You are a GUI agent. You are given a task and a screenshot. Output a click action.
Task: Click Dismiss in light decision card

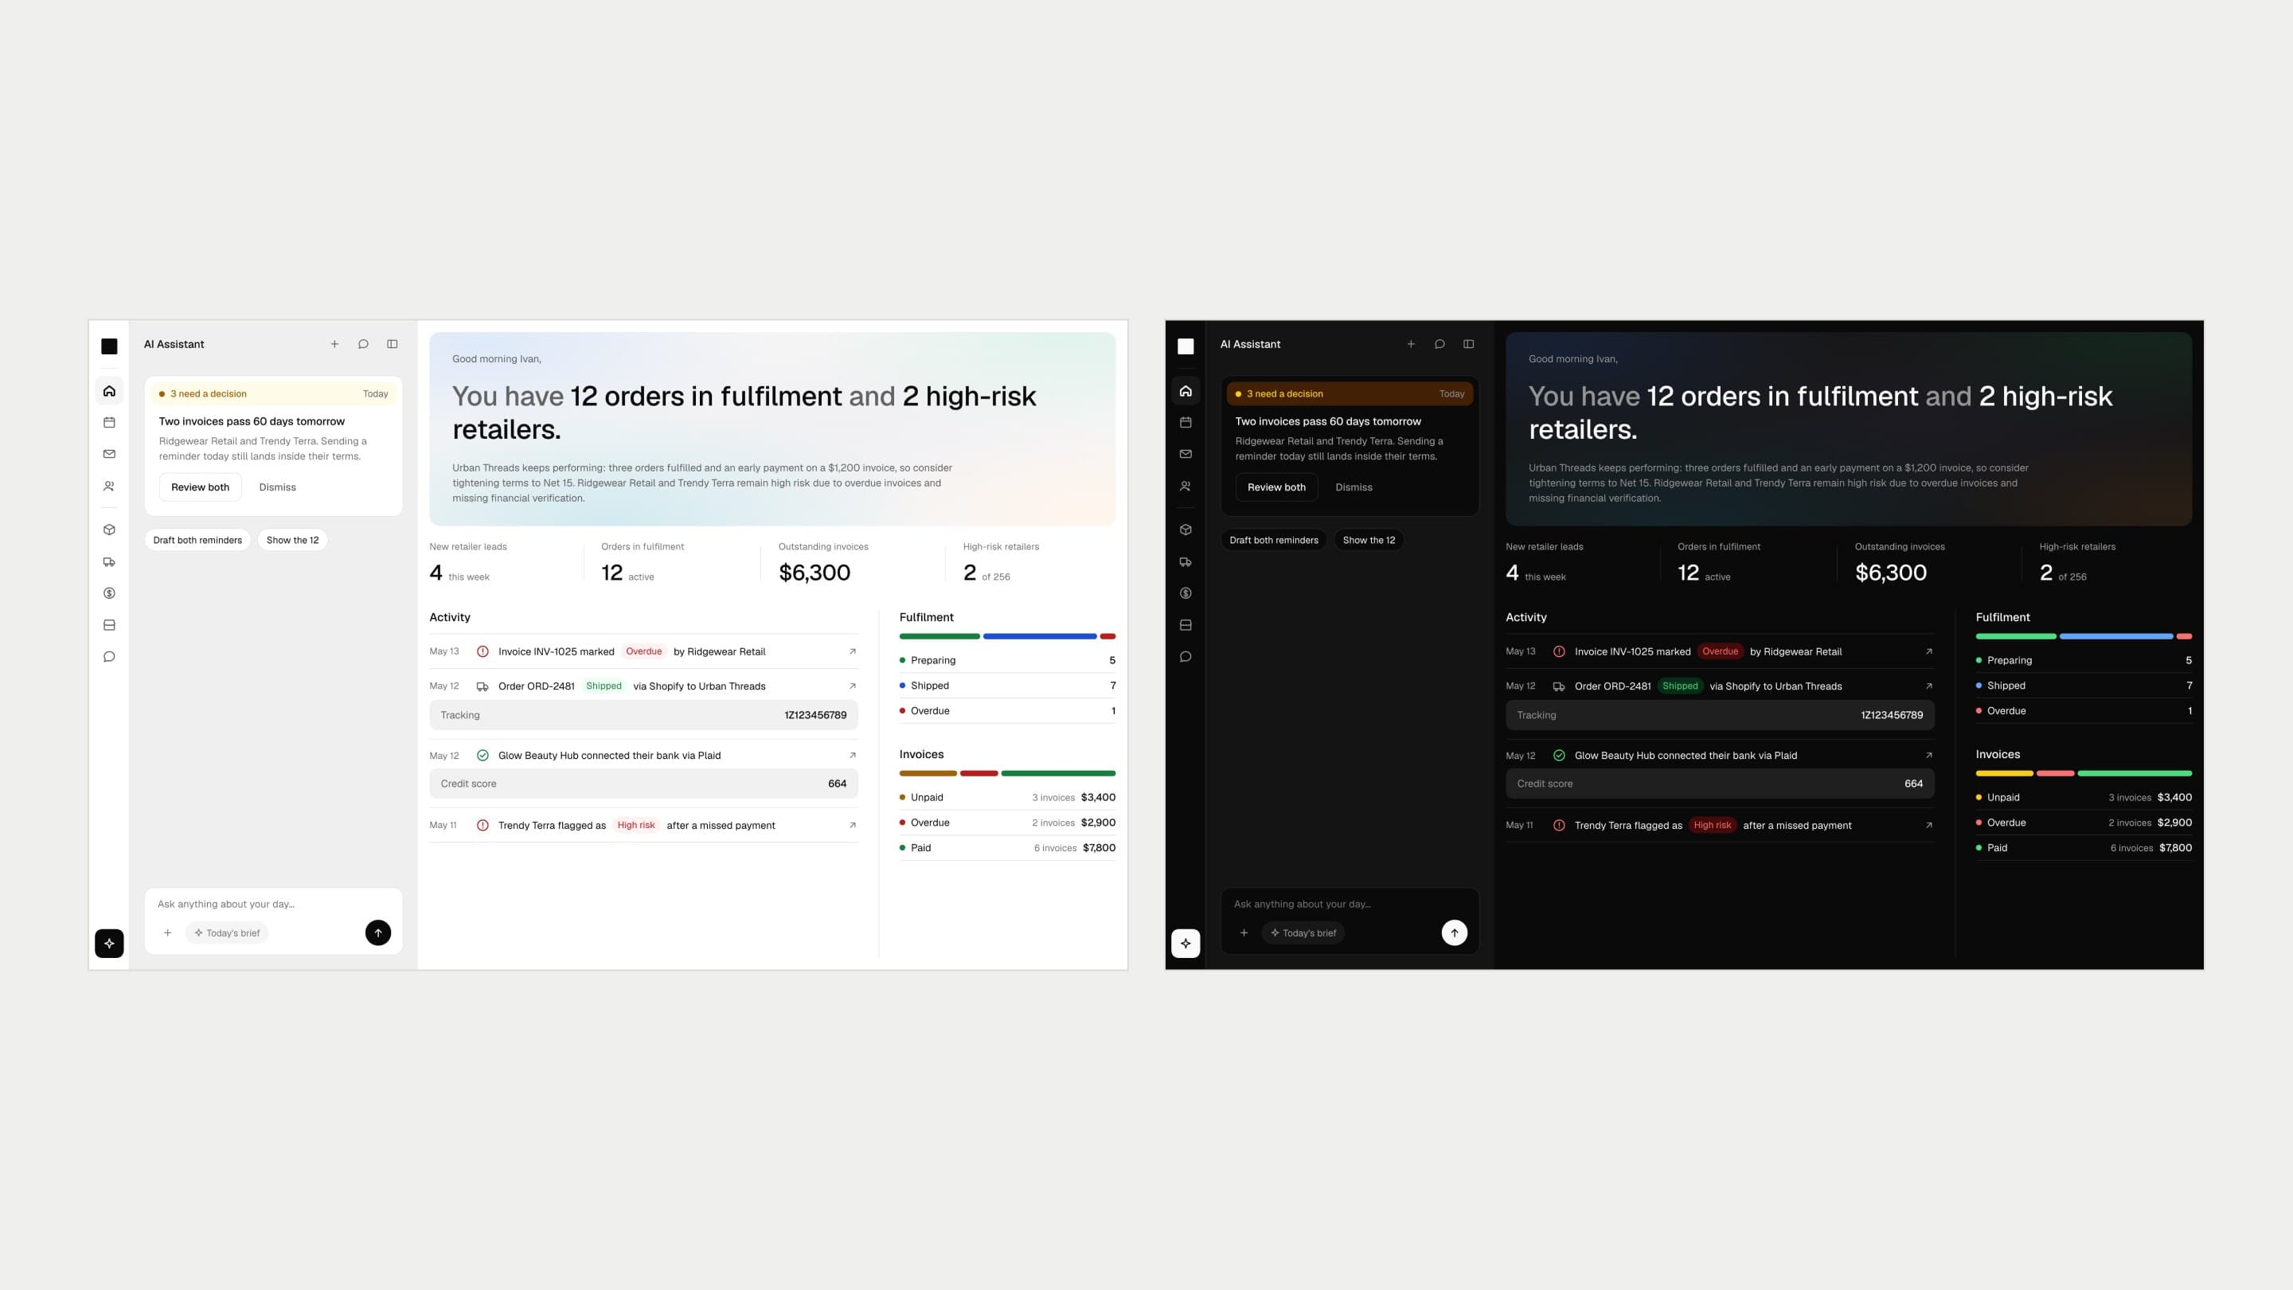click(278, 487)
